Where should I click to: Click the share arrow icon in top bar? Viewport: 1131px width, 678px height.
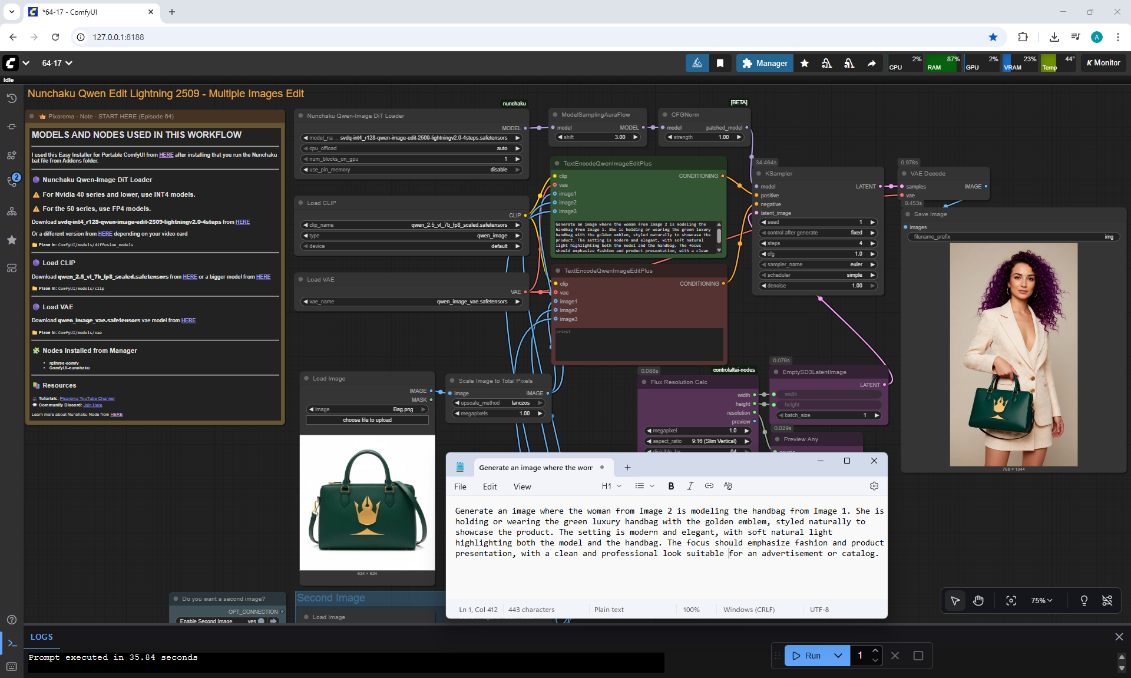point(871,63)
